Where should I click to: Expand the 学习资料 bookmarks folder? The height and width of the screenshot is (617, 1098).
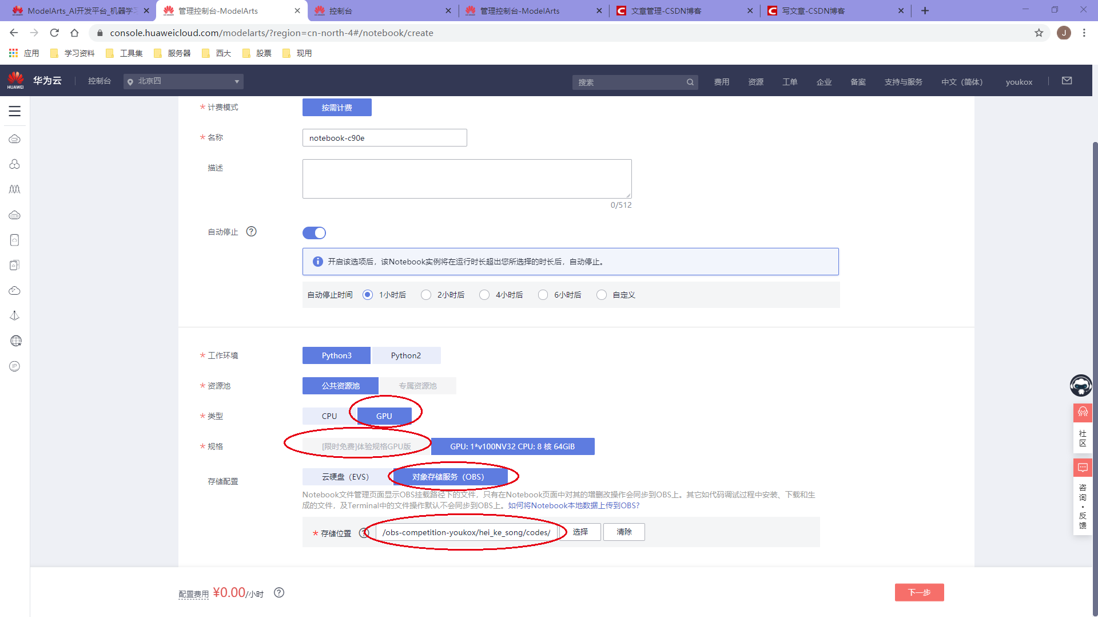[78, 53]
